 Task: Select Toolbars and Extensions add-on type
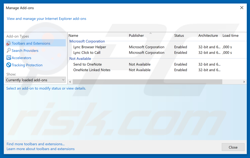pyautogui.click(x=35, y=43)
